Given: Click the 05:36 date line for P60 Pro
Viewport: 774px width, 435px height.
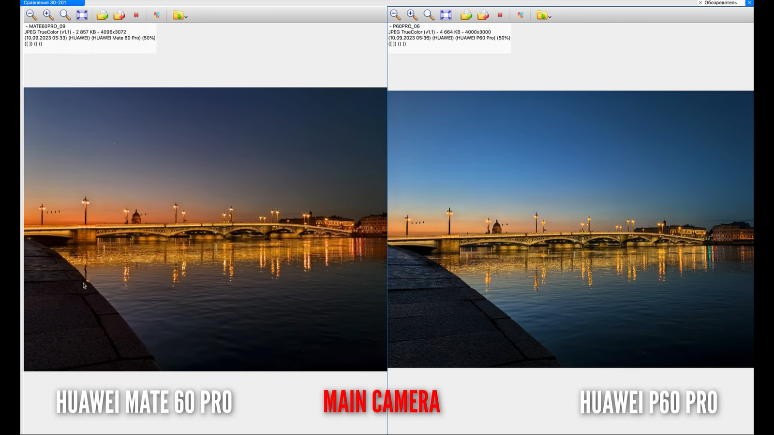Looking at the screenshot, I should tap(449, 38).
